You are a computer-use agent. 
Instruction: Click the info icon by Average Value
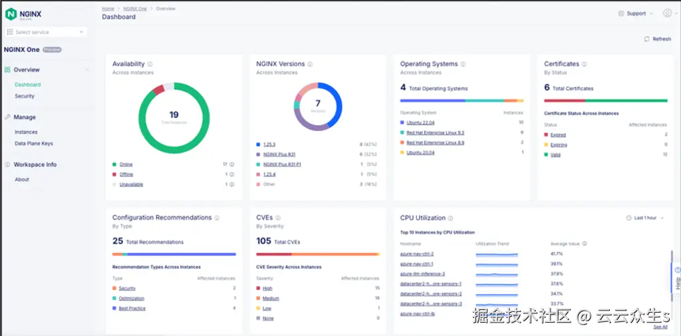click(585, 244)
